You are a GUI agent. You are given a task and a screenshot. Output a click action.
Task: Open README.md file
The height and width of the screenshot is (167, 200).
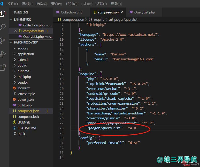tap(31, 128)
